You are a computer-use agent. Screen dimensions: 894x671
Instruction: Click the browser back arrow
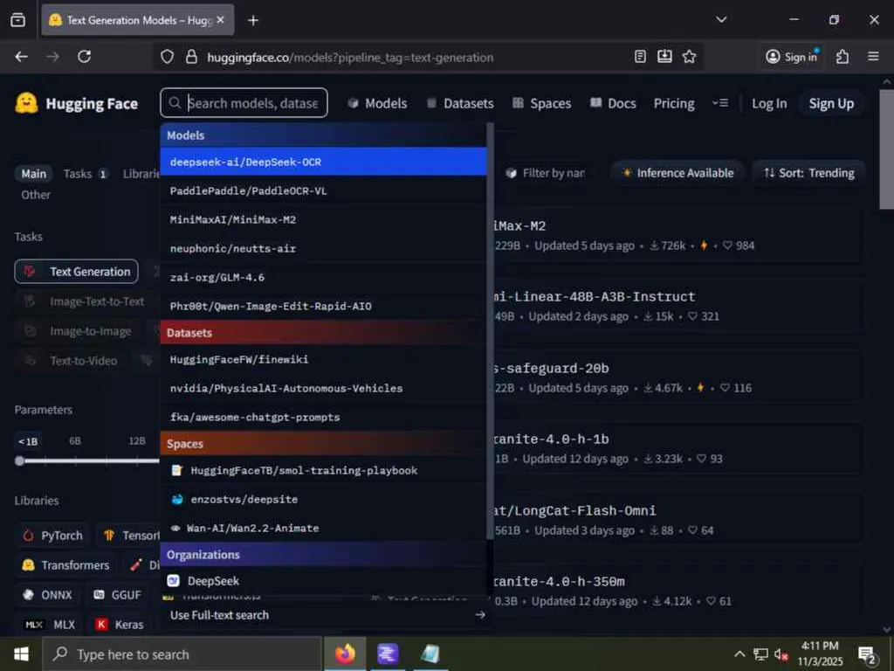pos(22,57)
